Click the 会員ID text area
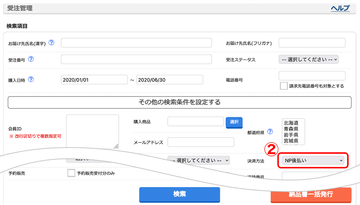 tap(93, 131)
